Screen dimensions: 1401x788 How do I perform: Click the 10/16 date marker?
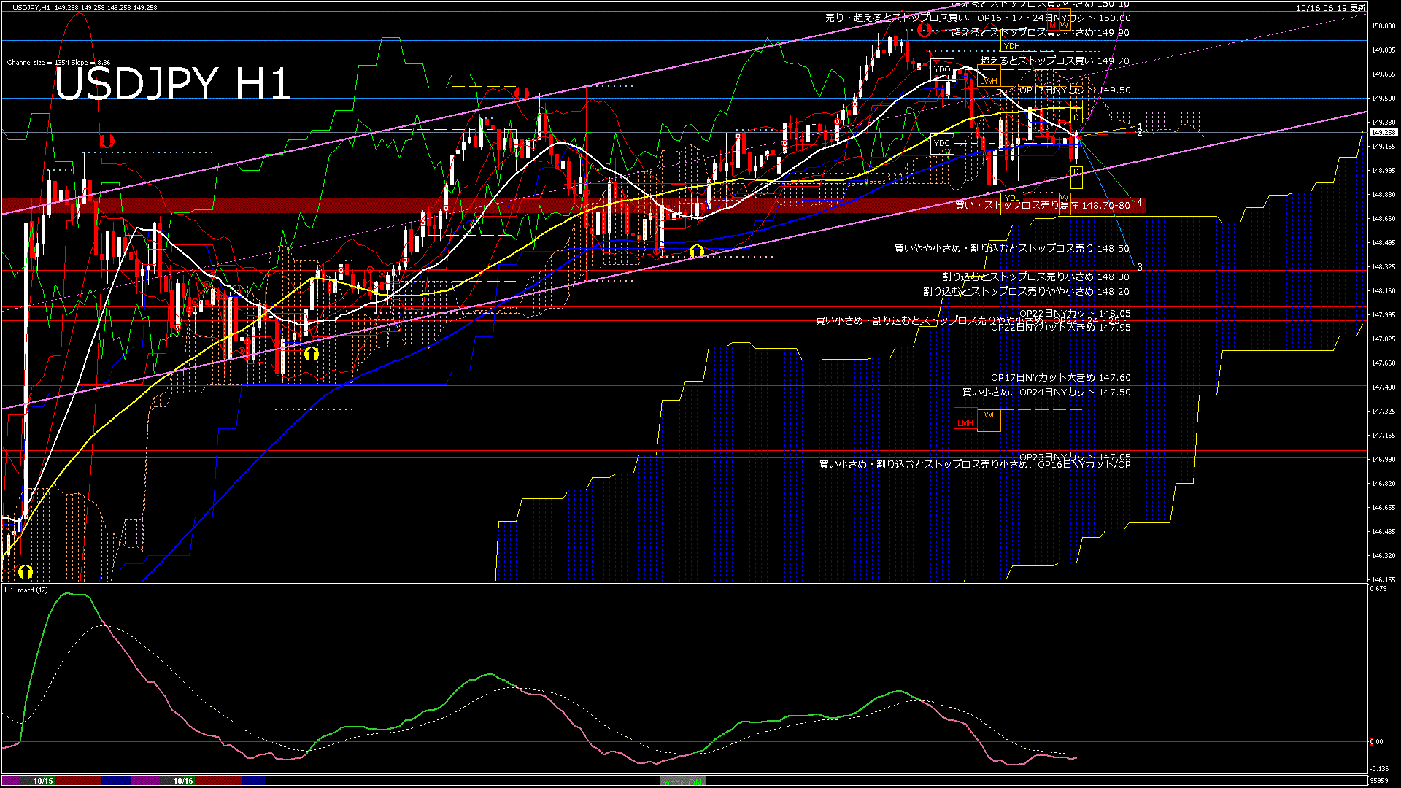183,781
